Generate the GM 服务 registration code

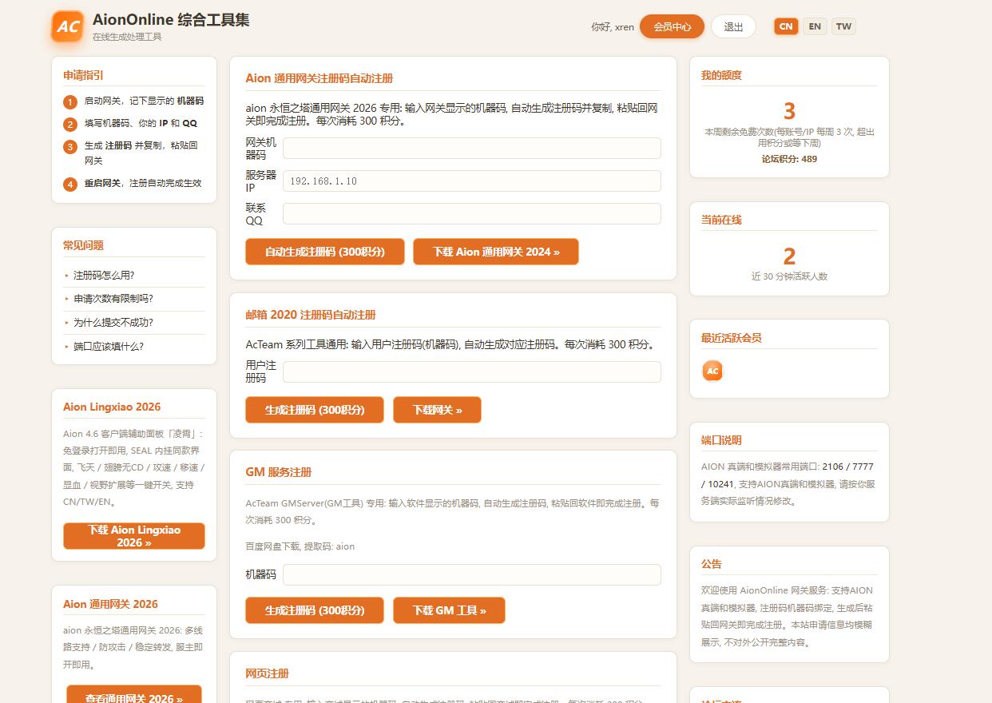315,610
